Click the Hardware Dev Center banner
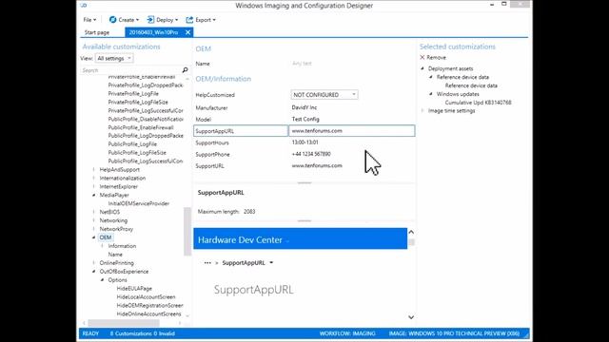Viewport: 609px width, 342px height. click(301, 238)
